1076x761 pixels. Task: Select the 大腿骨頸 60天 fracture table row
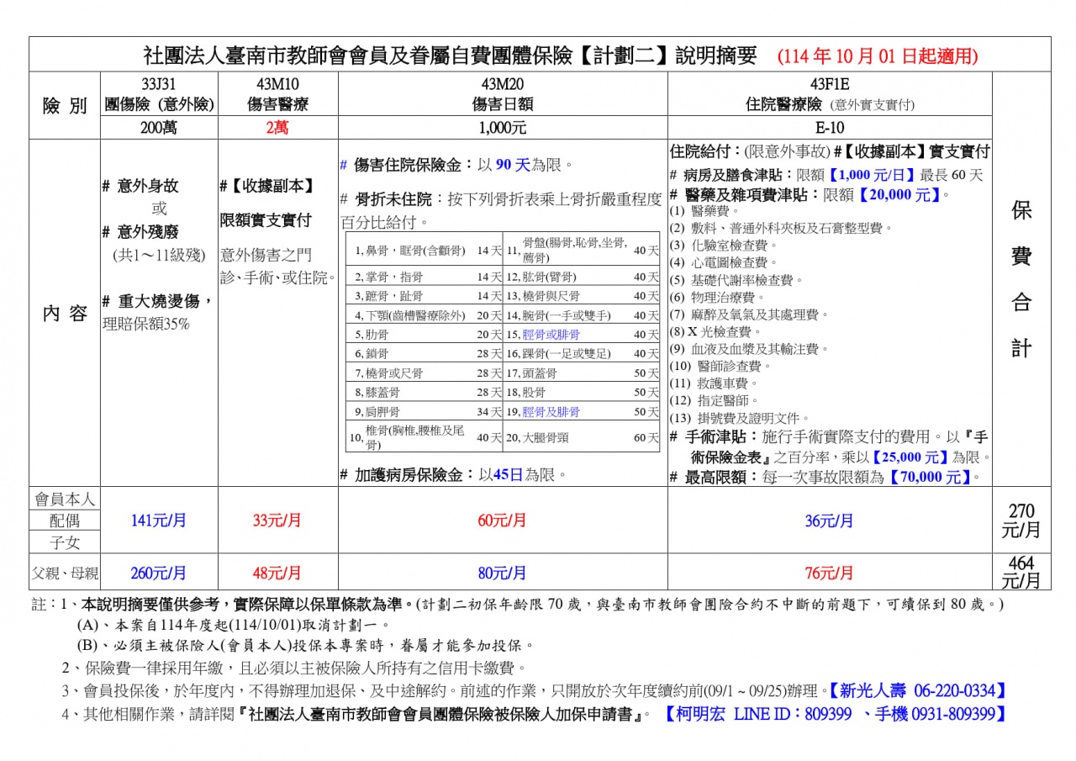coord(582,437)
